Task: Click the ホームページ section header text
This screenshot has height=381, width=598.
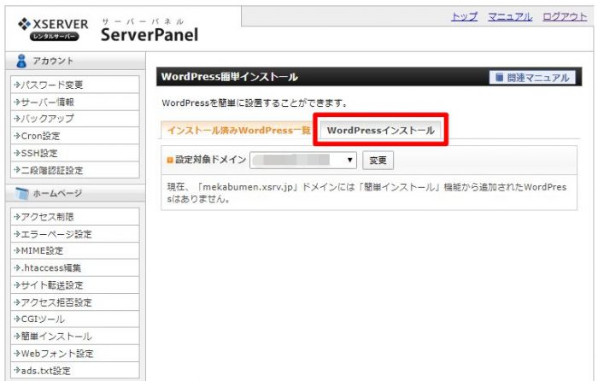Action: pos(57,193)
